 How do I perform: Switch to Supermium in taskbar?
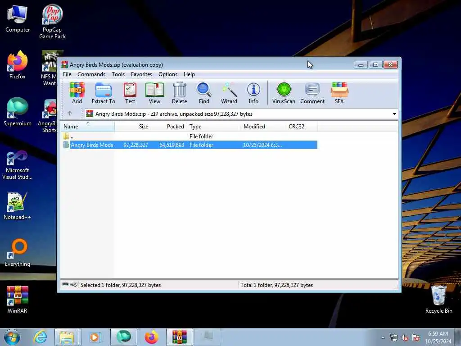click(123, 337)
